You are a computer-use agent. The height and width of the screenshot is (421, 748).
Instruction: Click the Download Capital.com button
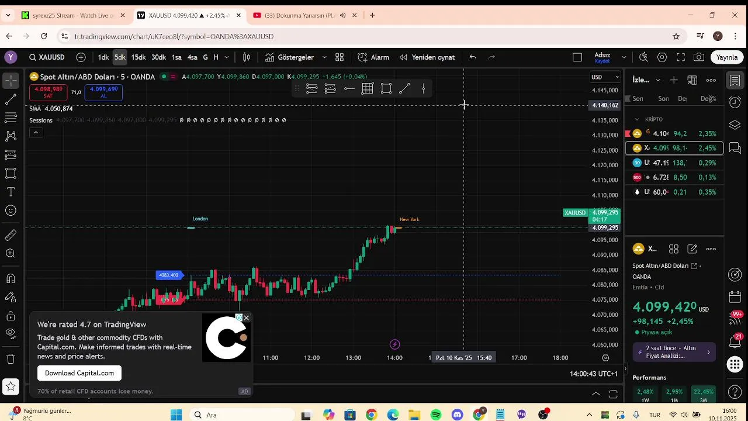[x=79, y=373]
